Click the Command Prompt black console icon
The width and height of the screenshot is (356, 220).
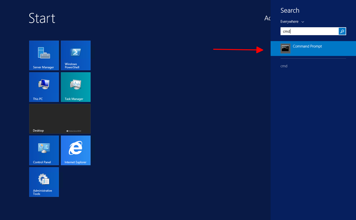[x=285, y=48]
